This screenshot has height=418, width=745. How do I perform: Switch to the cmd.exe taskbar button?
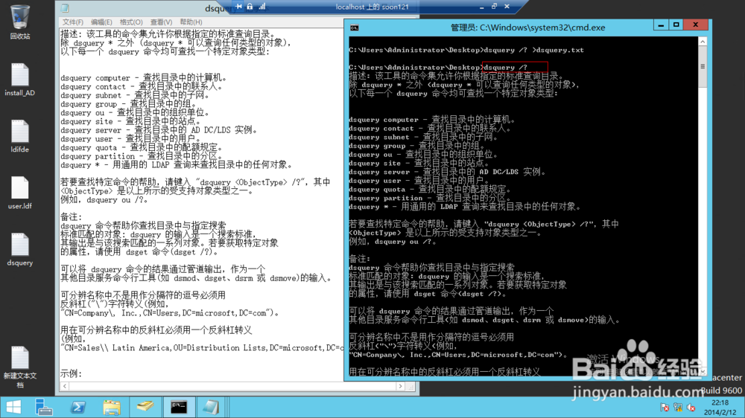tap(179, 407)
